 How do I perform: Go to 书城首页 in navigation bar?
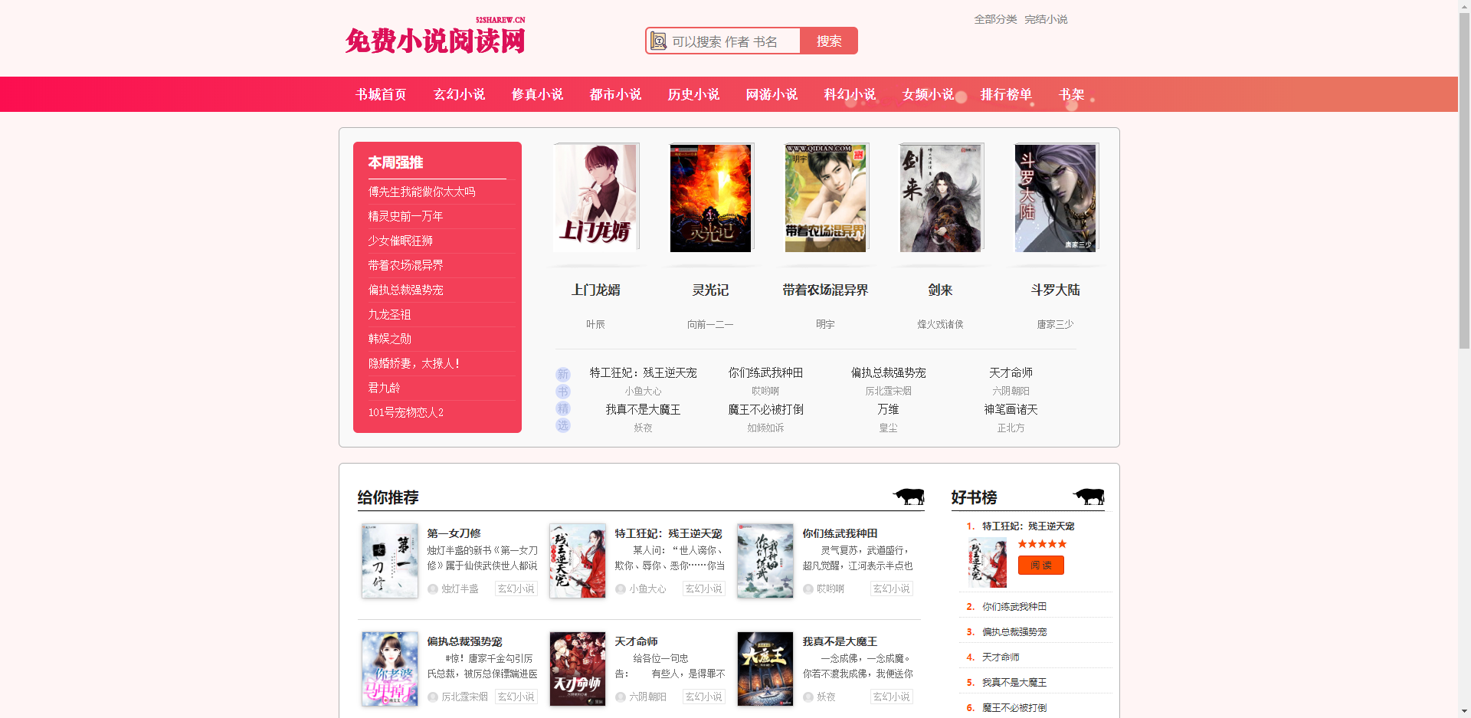[x=381, y=94]
